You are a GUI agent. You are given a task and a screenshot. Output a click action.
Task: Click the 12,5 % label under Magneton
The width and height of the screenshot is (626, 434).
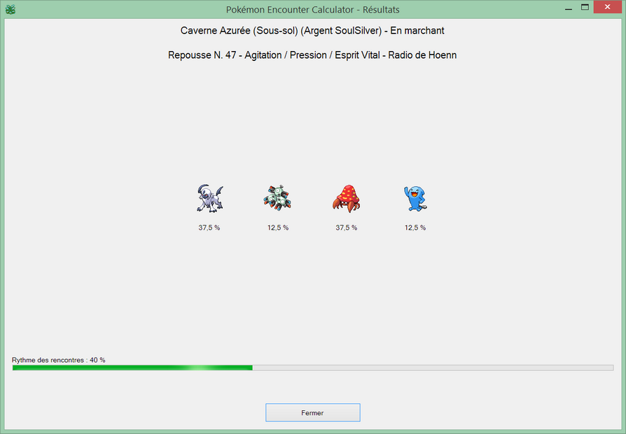tap(278, 227)
